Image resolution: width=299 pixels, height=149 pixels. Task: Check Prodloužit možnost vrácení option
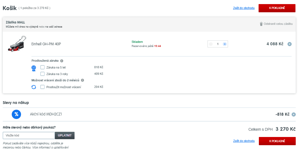click(42, 87)
